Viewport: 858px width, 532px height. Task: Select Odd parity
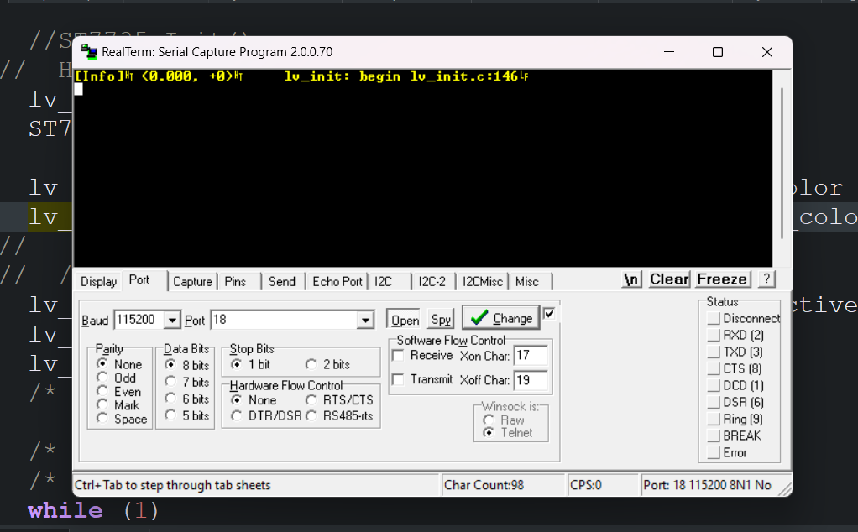(x=102, y=378)
